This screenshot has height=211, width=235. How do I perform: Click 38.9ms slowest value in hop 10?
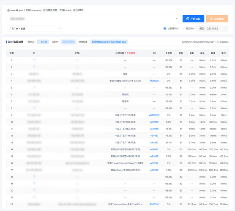213,122
